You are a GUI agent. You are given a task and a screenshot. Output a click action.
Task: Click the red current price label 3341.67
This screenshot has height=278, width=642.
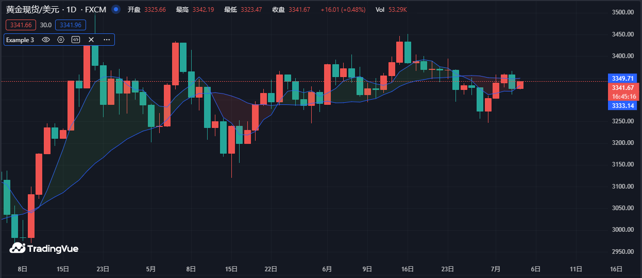click(622, 88)
